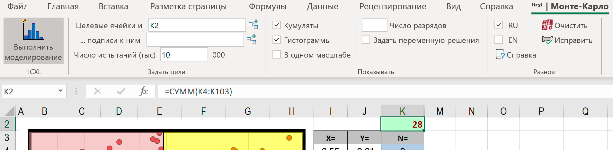
Task: Select column header I
Action: pyautogui.click(x=331, y=111)
